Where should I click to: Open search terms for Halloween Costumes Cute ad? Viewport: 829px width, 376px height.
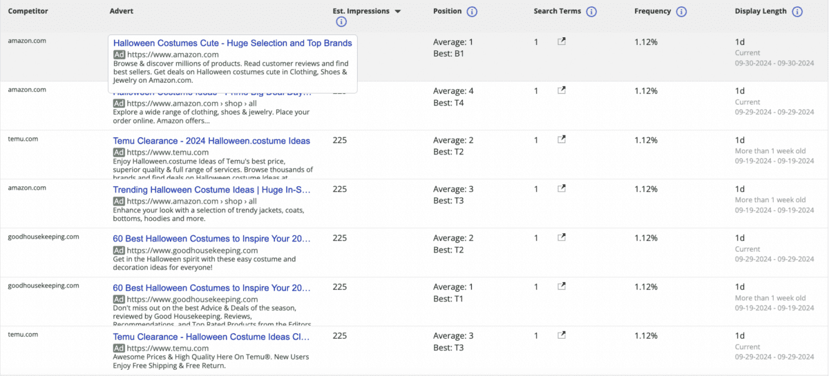[562, 42]
